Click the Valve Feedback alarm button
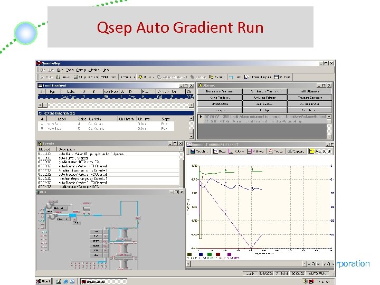The width and height of the screenshot is (380, 285). coord(220,98)
